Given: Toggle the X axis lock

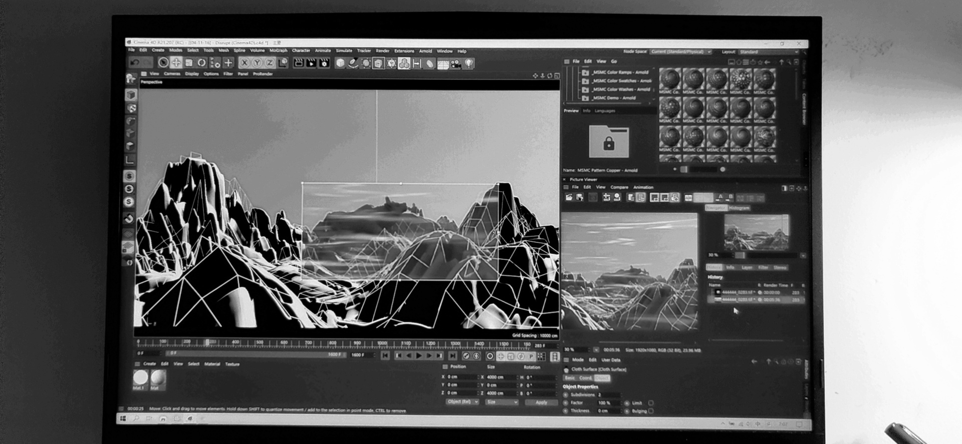Looking at the screenshot, I should point(244,63).
